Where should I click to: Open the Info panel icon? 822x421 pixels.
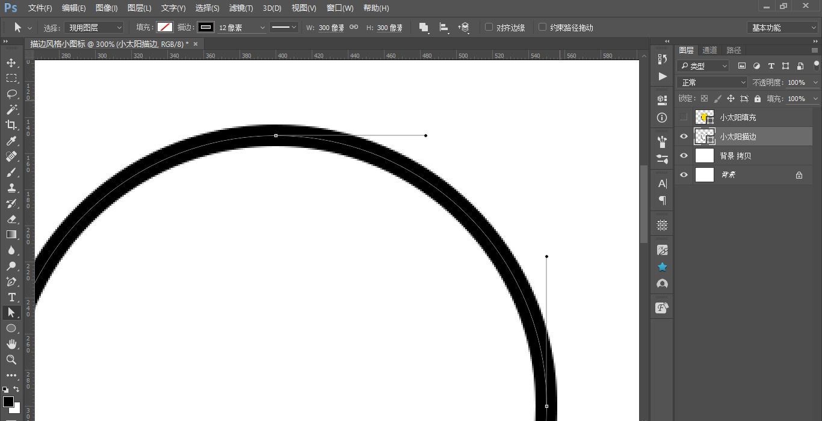pos(663,118)
